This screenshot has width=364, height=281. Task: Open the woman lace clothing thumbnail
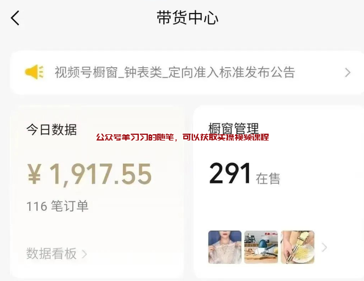click(x=225, y=247)
